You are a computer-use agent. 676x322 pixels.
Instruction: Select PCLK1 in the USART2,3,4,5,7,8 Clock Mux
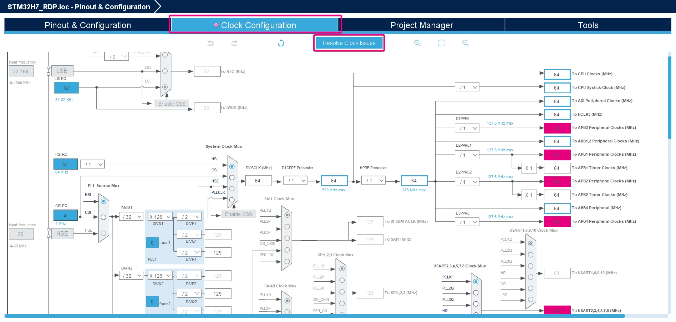(x=476, y=282)
